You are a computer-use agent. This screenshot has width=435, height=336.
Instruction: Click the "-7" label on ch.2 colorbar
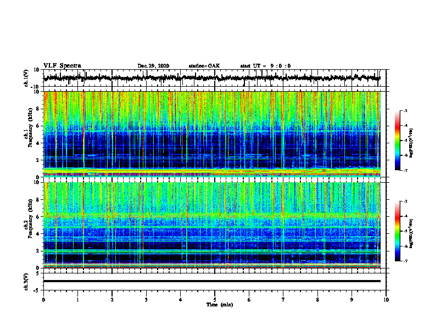point(405,261)
